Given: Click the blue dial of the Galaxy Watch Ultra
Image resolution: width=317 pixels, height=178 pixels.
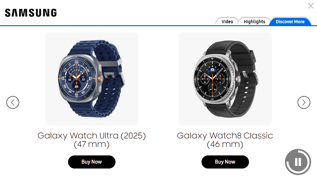Looking at the screenshot, I should (77, 78).
